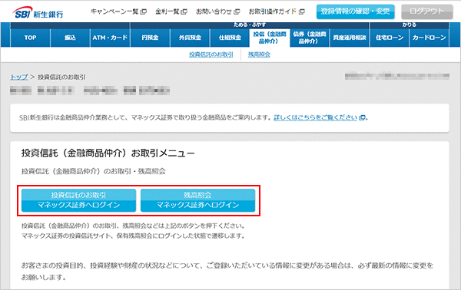
Task: Click the 登録情報の確認・変更 button
Action: pyautogui.click(x=355, y=12)
